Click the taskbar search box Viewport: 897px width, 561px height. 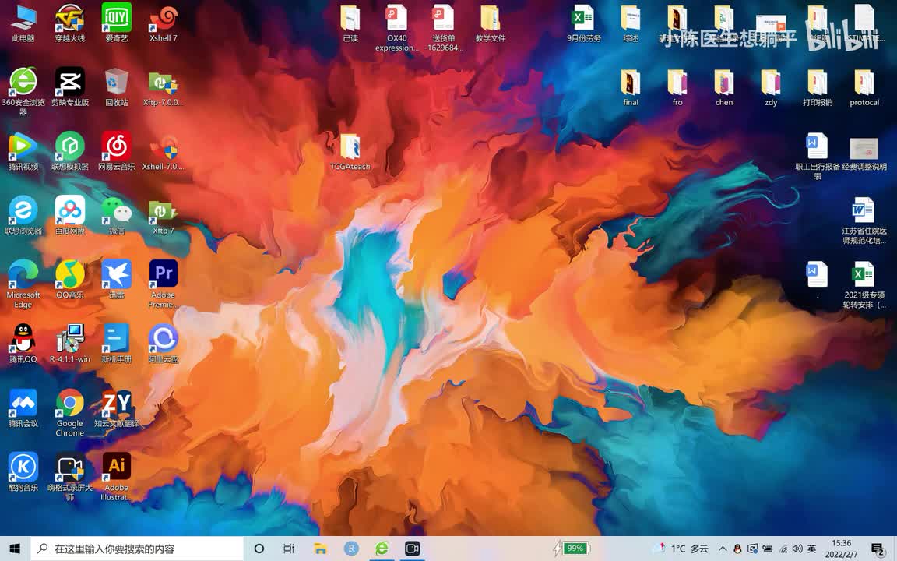coord(137,549)
